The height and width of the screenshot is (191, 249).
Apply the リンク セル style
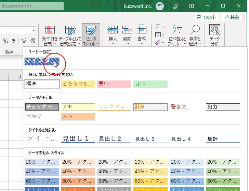(114, 107)
